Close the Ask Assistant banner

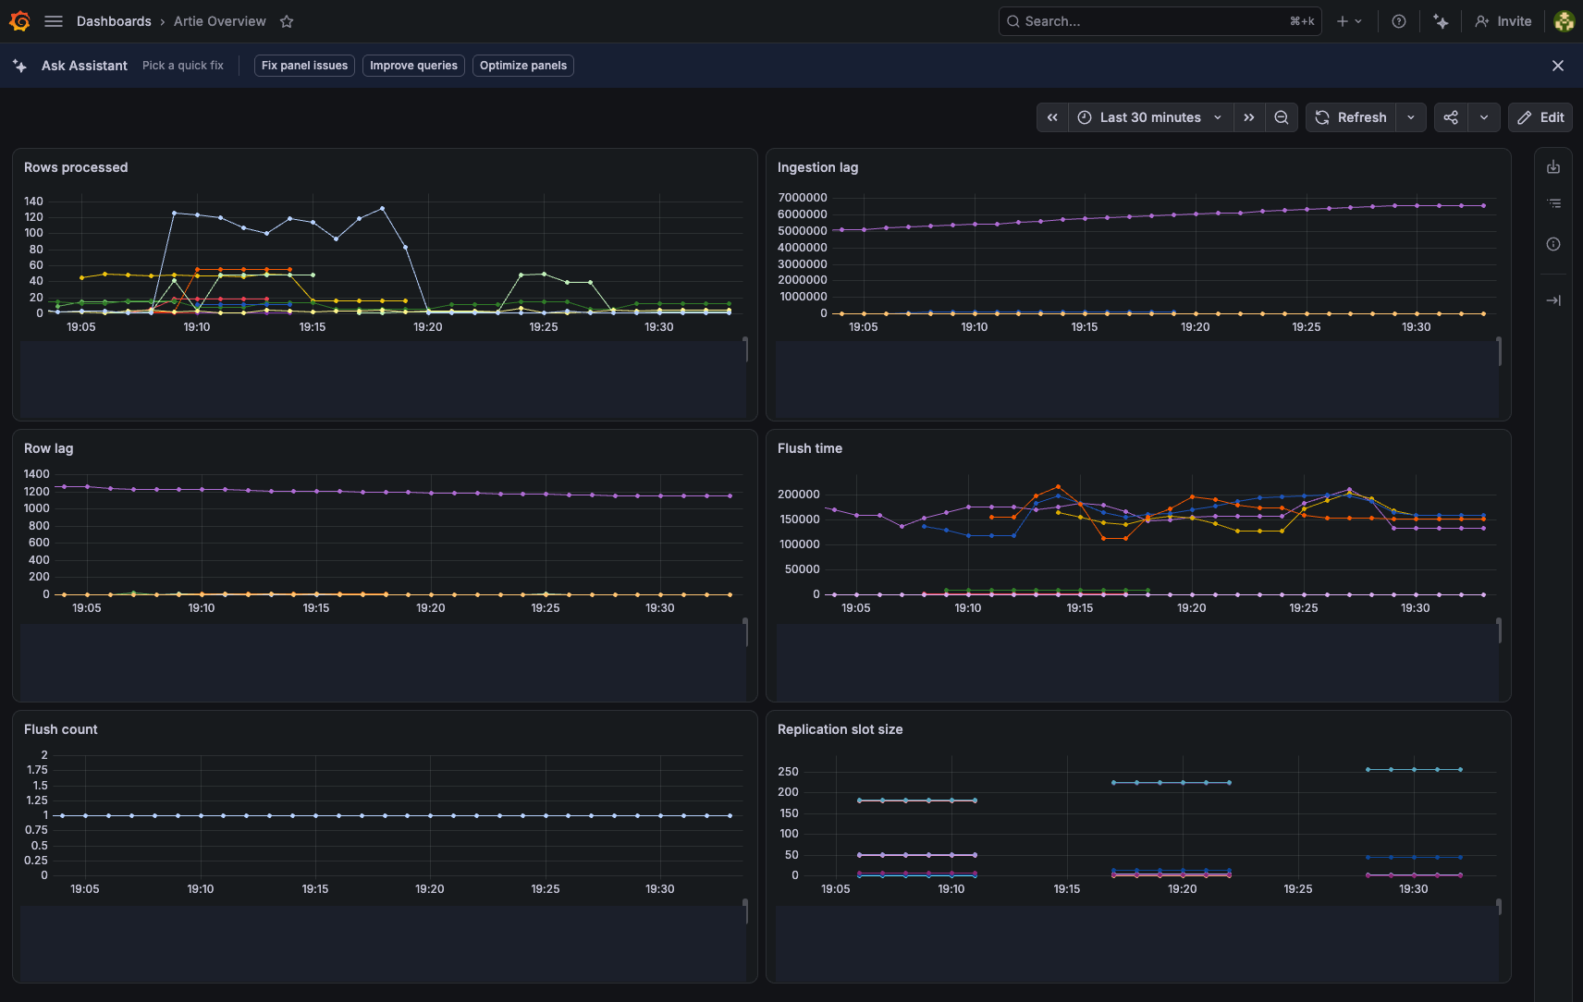tap(1558, 66)
